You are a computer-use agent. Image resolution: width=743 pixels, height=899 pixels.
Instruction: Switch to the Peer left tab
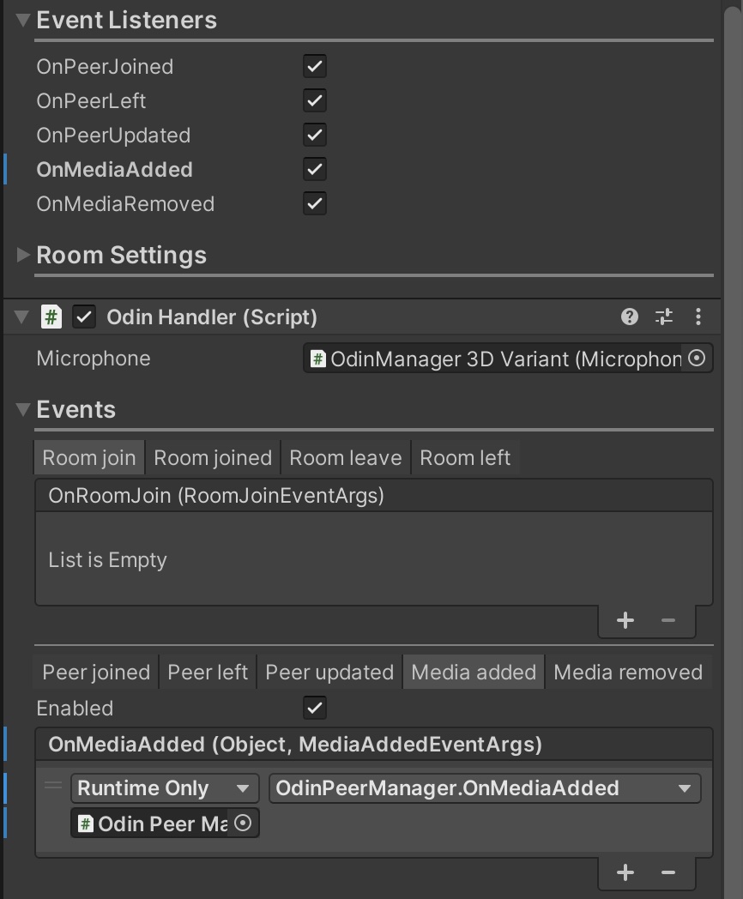click(208, 672)
